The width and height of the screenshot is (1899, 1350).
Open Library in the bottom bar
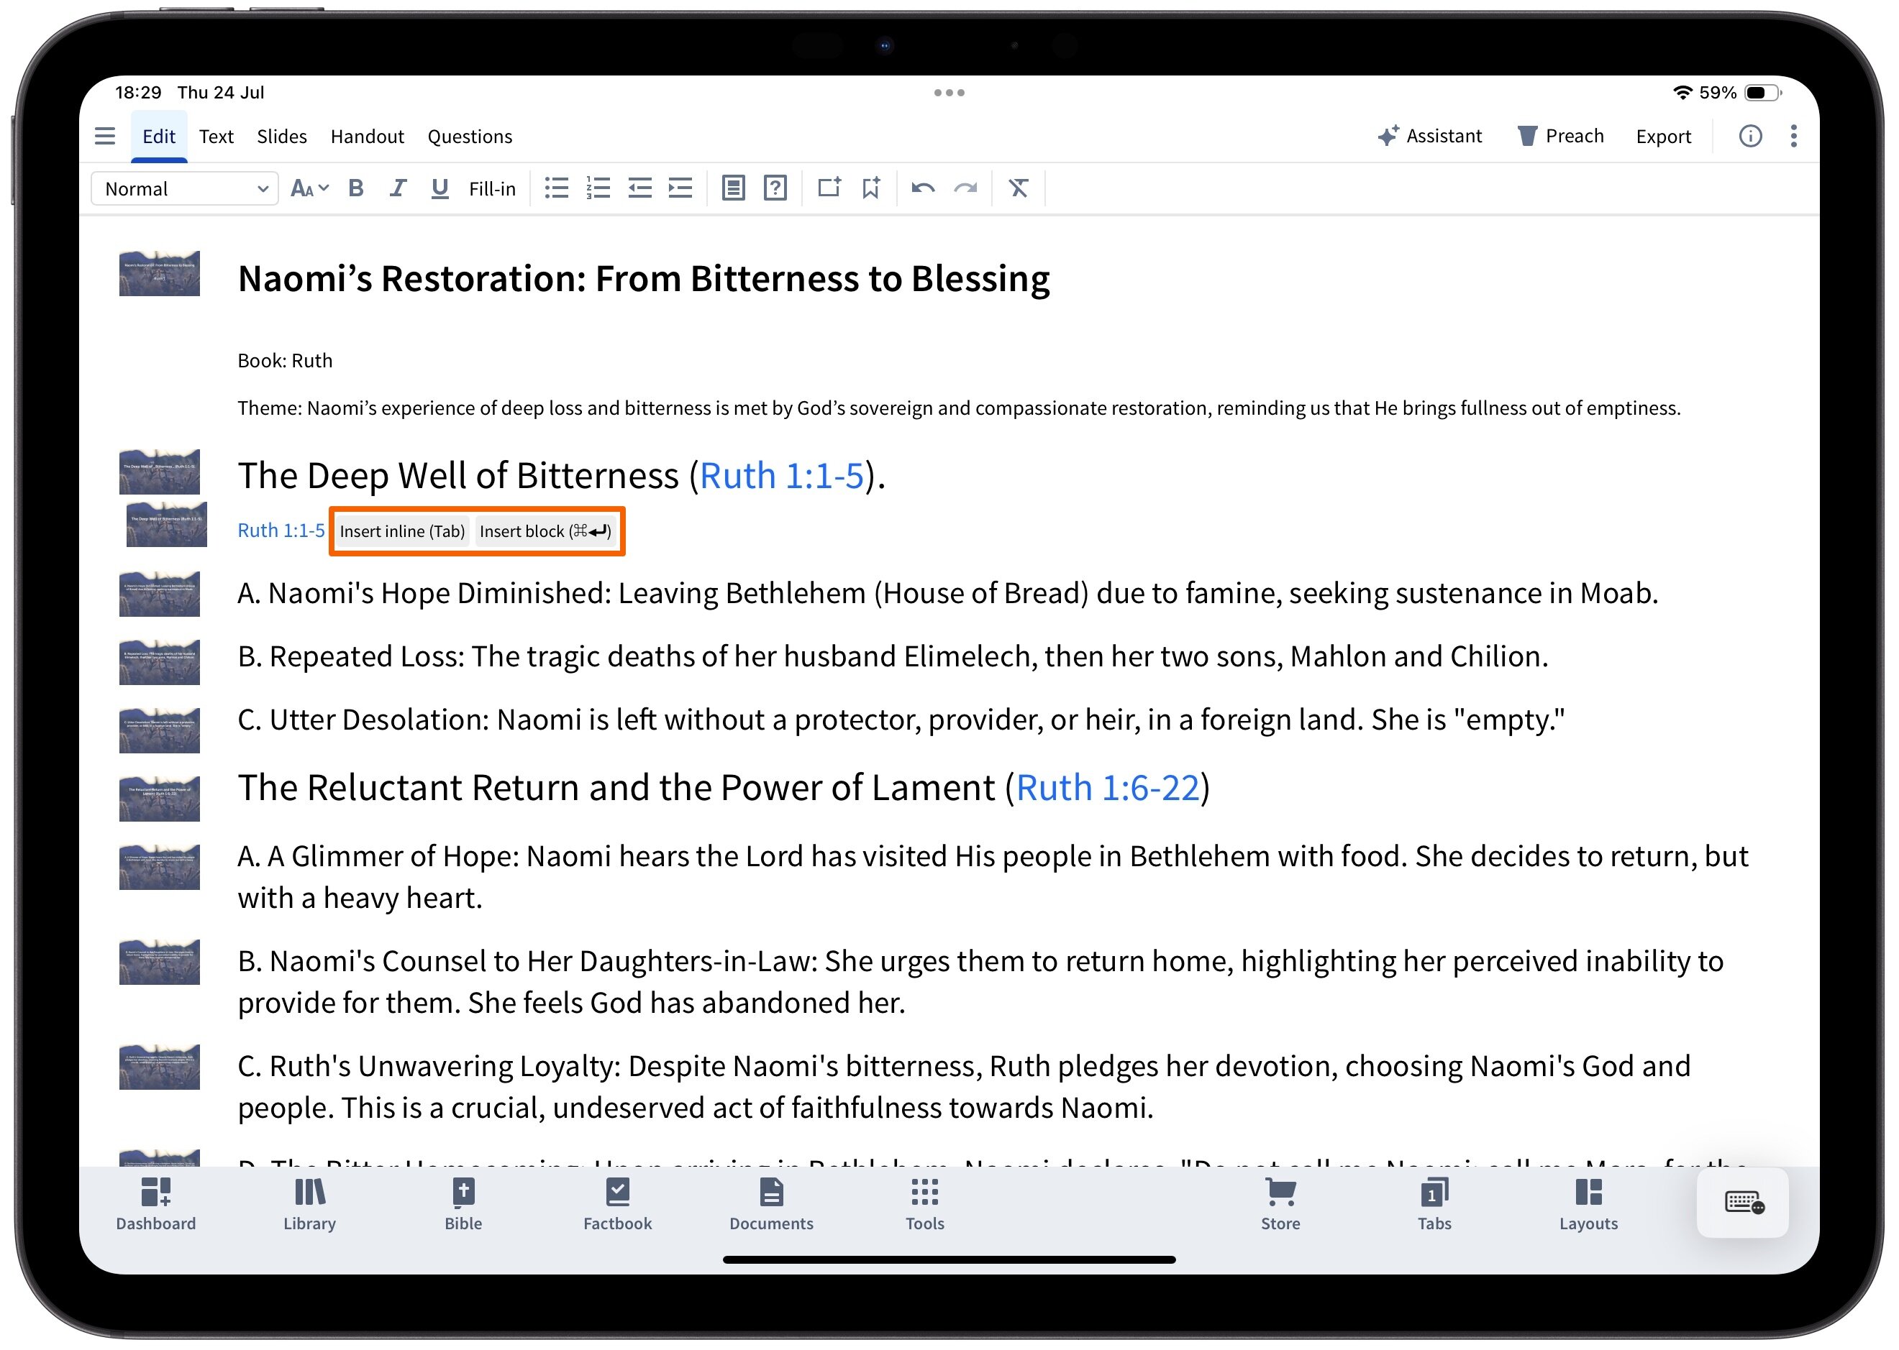click(x=309, y=1206)
